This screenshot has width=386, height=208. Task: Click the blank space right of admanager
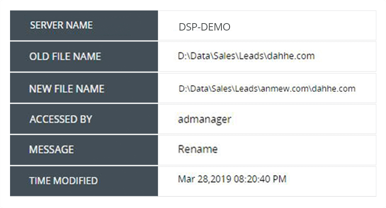coord(304,119)
